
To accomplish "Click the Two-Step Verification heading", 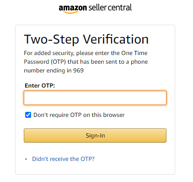I will [x=86, y=39].
